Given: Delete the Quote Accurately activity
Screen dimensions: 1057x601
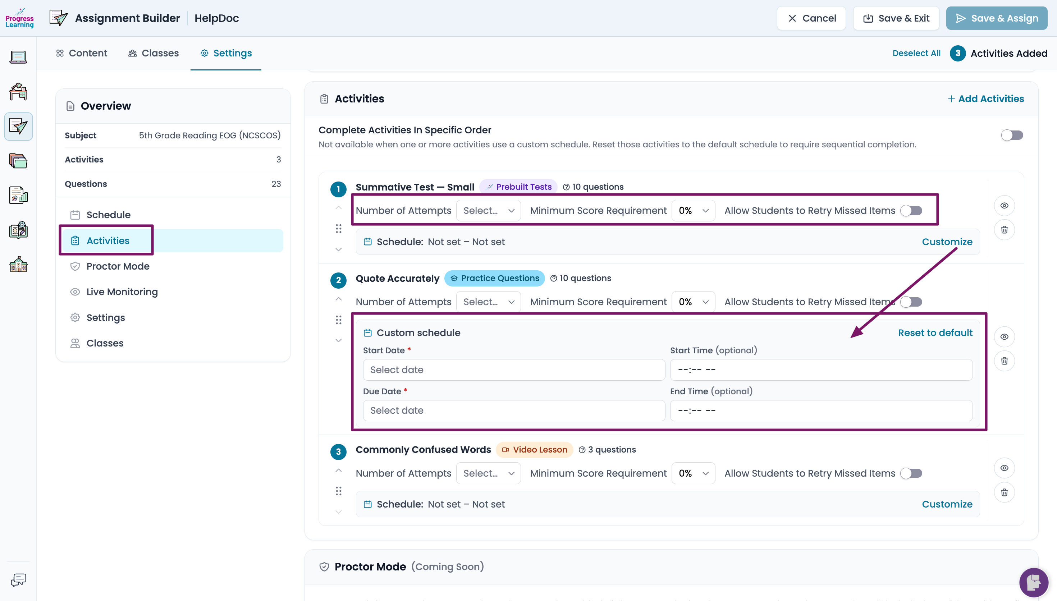Looking at the screenshot, I should pyautogui.click(x=1004, y=361).
